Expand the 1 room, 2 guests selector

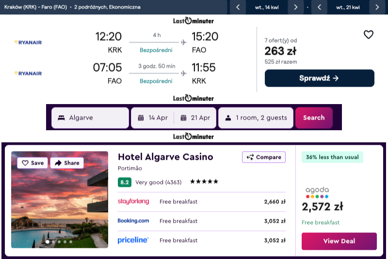click(256, 118)
